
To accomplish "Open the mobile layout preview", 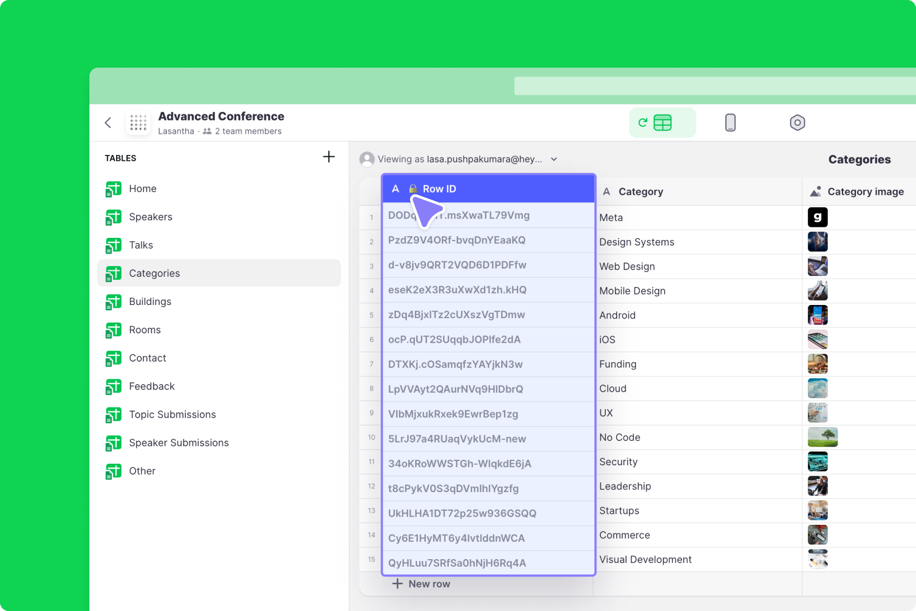I will [x=730, y=123].
